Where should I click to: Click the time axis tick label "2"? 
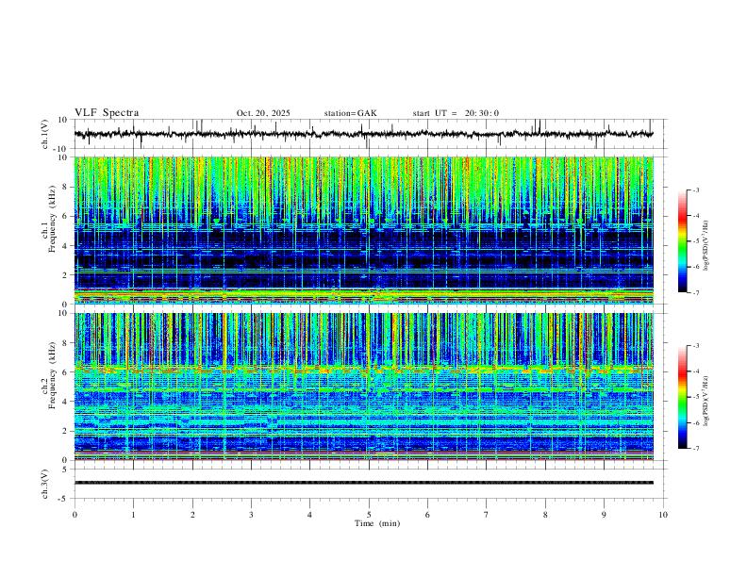click(x=192, y=515)
